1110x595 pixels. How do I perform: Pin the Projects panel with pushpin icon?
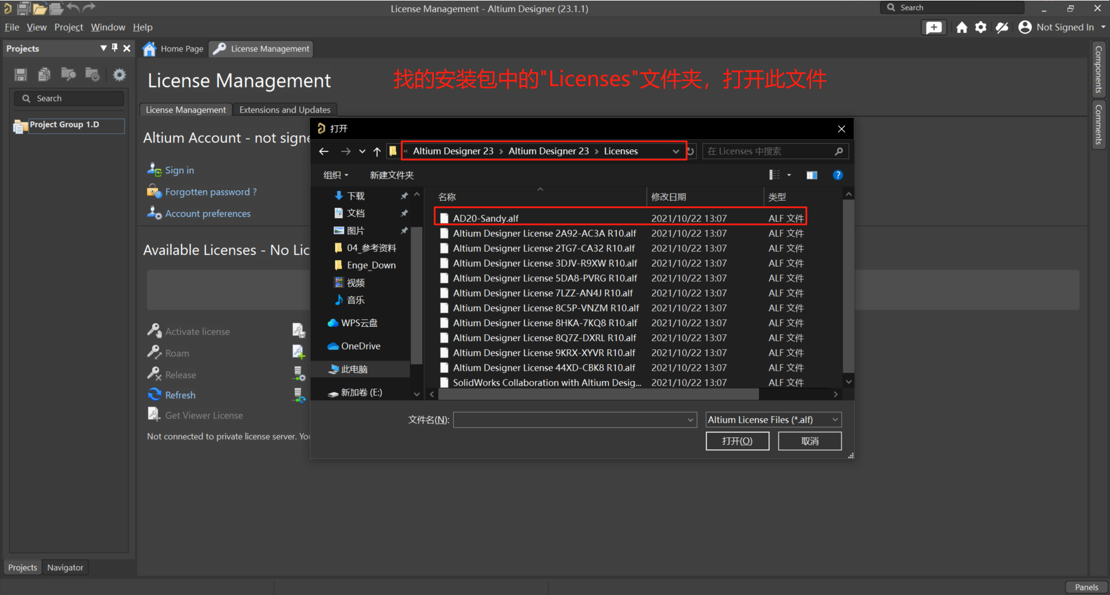coord(115,48)
